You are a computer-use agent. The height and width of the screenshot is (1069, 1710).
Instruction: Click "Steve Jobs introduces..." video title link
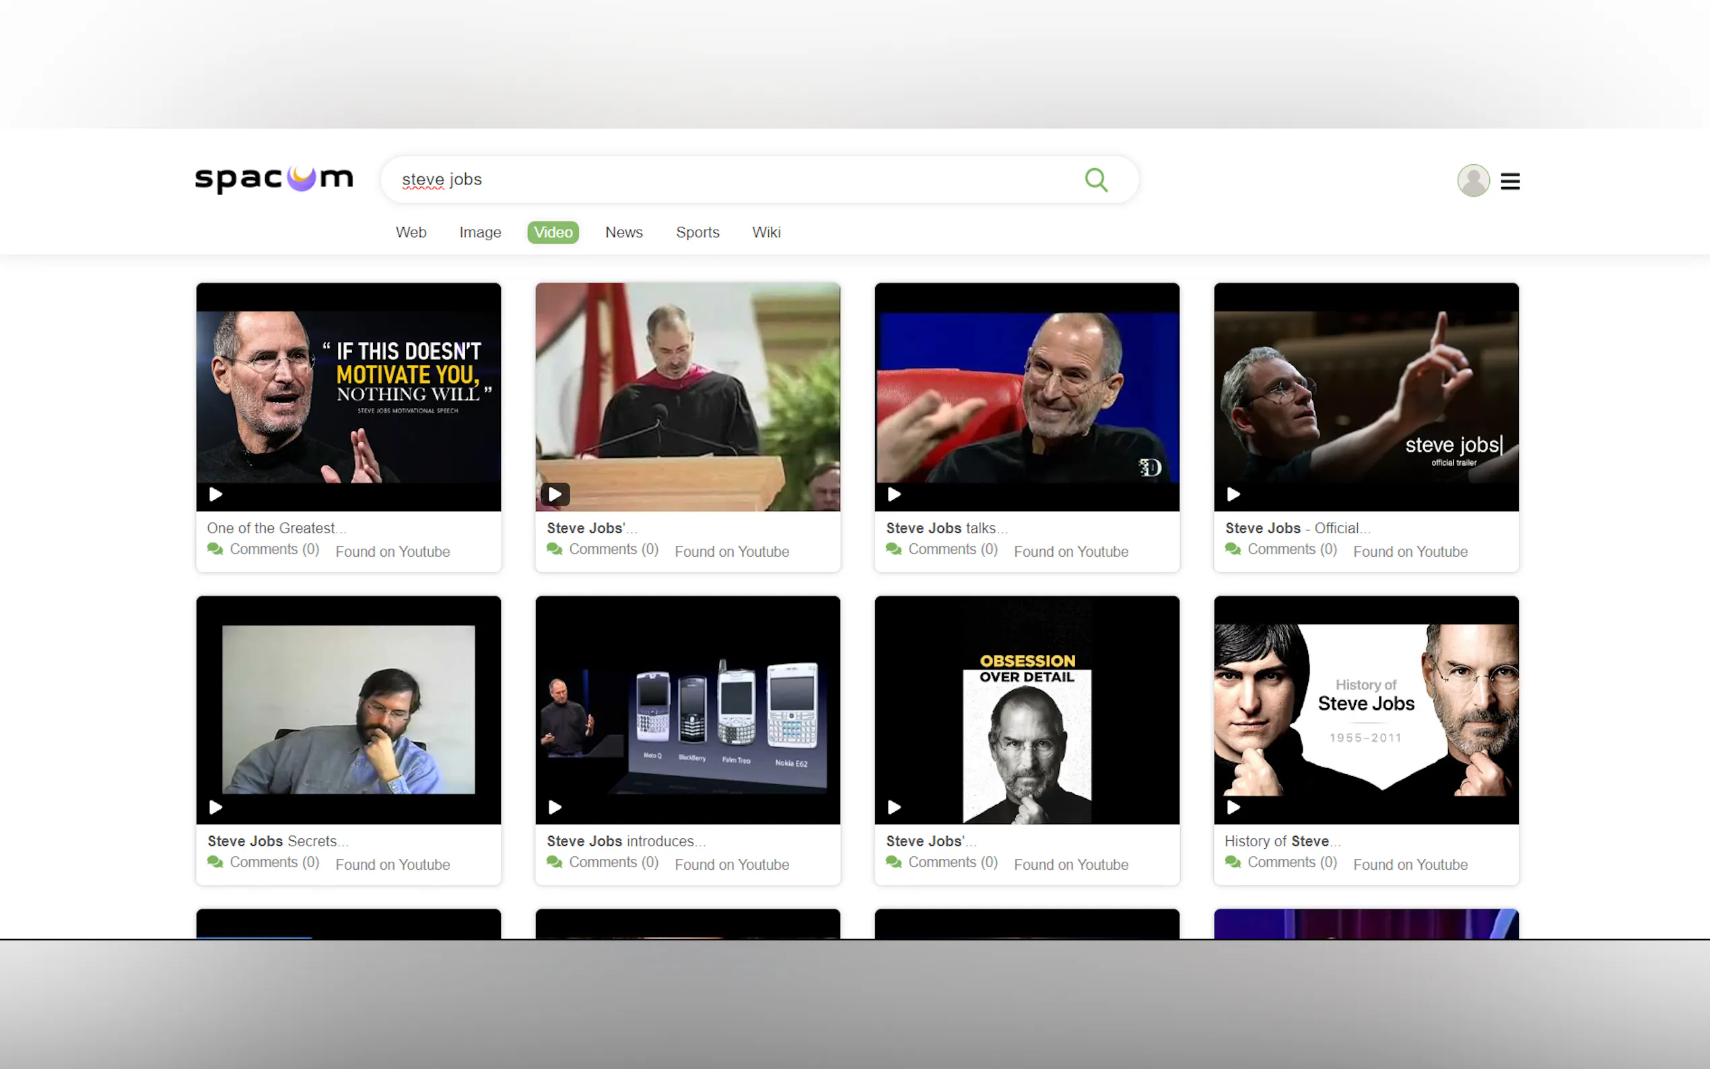point(625,841)
